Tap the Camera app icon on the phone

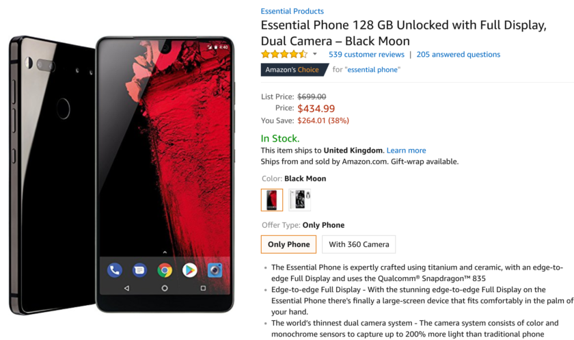pos(215,270)
